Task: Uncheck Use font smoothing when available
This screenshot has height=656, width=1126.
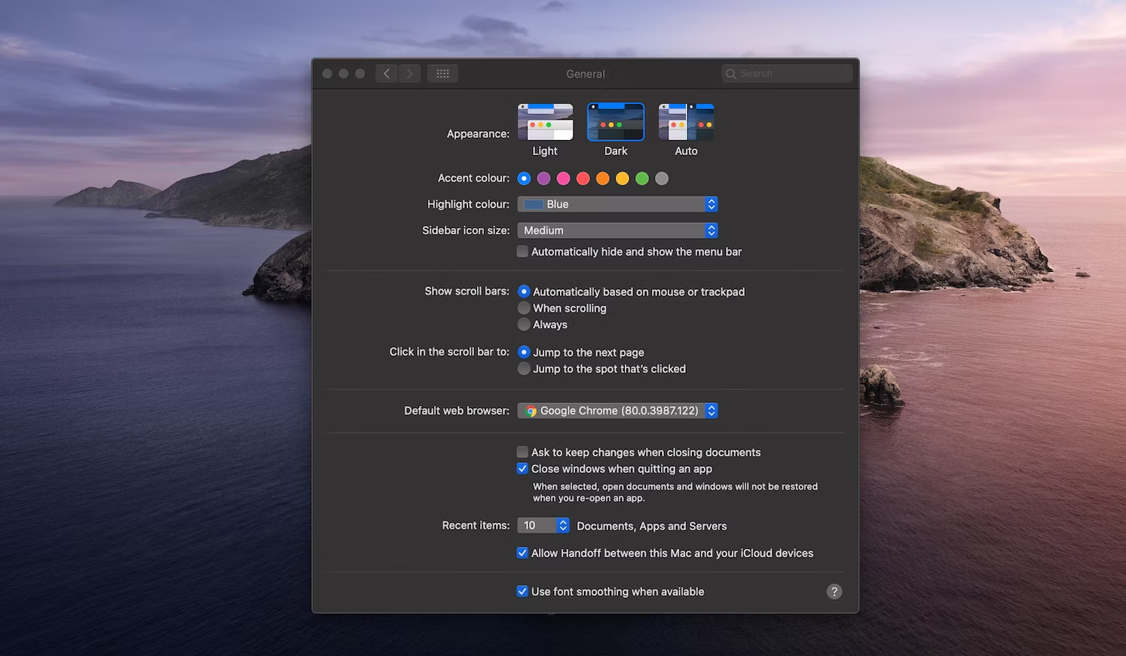Action: [x=522, y=591]
